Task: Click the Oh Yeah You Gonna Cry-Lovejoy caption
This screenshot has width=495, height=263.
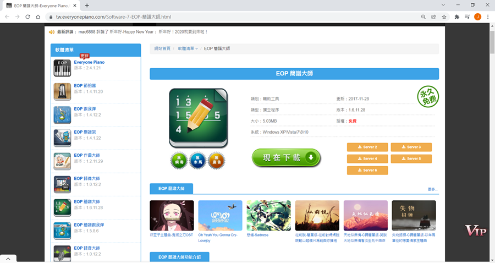Action: 218,238
